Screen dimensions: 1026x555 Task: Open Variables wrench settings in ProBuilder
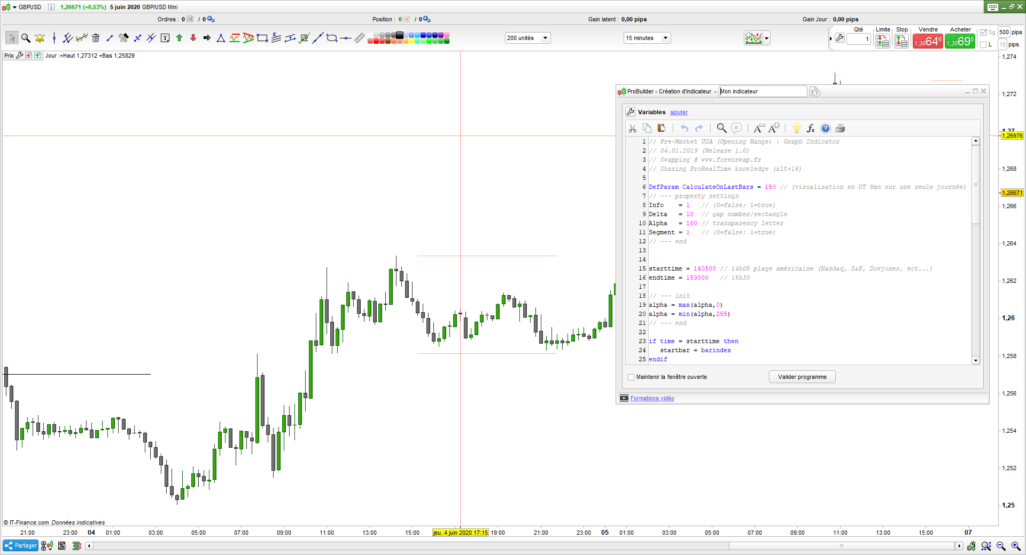tap(631, 112)
